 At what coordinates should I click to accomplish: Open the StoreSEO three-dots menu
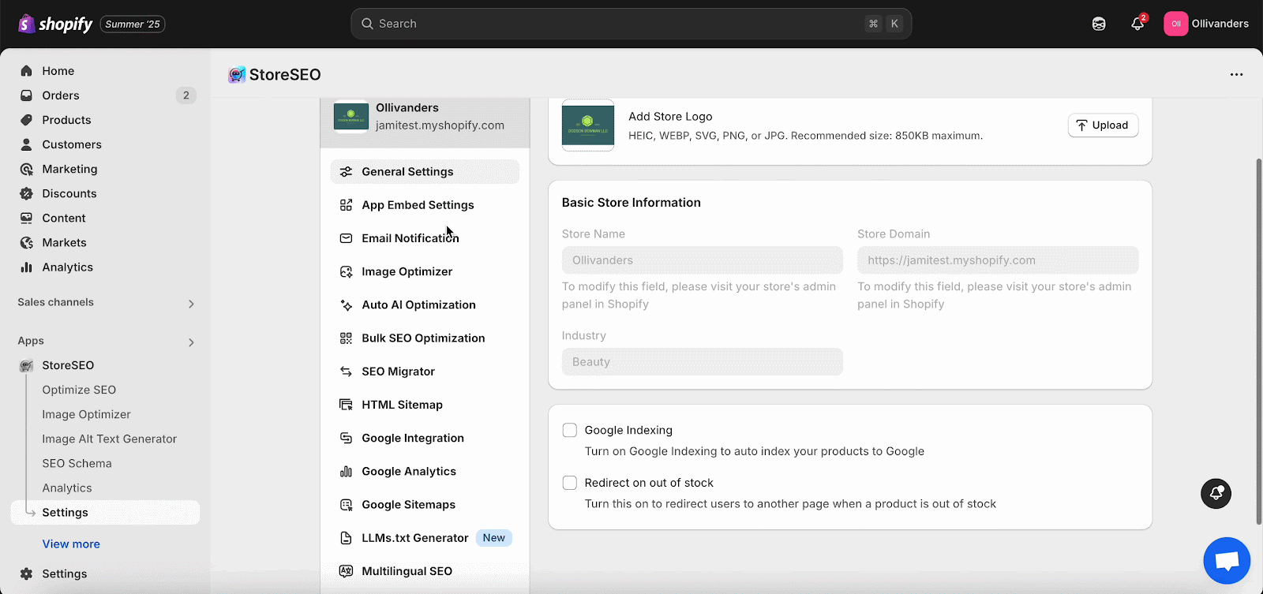tap(1236, 74)
